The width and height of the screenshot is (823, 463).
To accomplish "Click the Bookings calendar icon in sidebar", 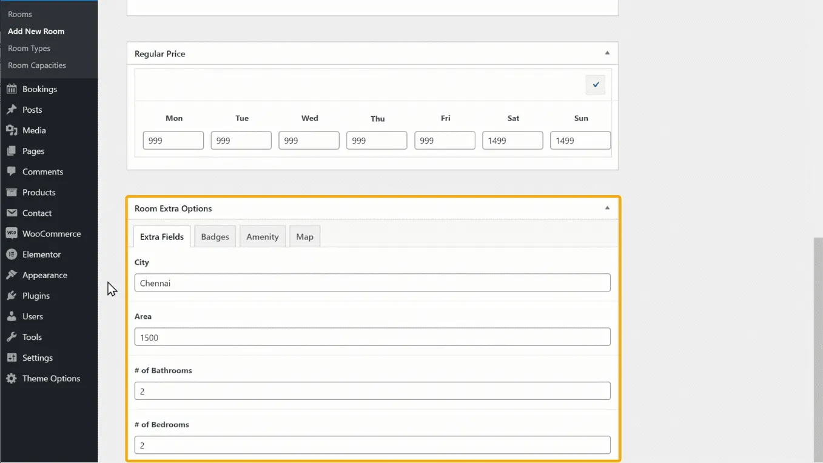I will coord(12,89).
